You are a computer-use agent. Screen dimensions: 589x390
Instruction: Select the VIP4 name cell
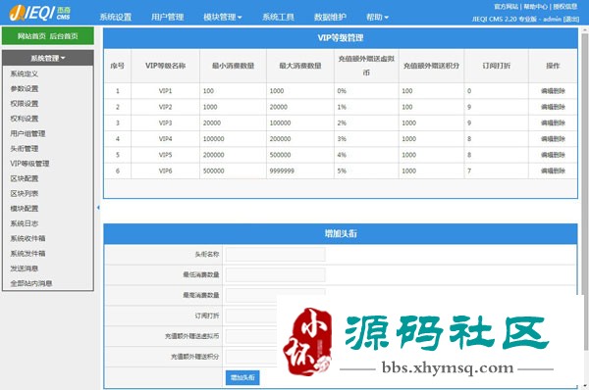pos(165,139)
